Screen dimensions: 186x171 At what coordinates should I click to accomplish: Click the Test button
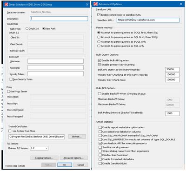[48, 165]
